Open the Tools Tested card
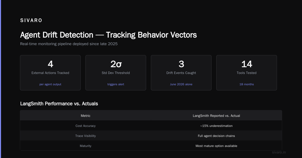Viewport: 302px width, 158px height. 247,73
